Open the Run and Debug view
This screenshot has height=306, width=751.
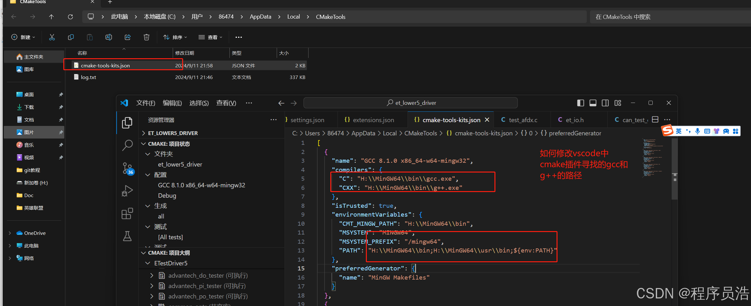127,191
